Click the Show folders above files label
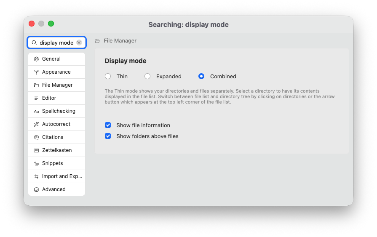Screen dimensions: 377x237 (x=147, y=136)
